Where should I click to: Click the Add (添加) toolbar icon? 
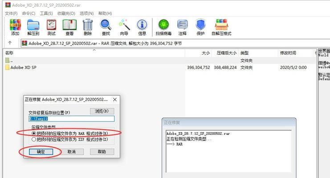click(15, 25)
